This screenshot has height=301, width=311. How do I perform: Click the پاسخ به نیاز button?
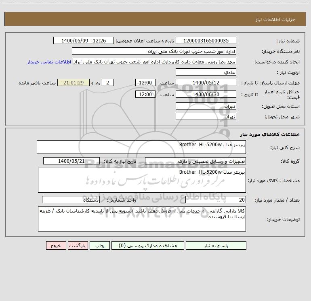(216, 245)
